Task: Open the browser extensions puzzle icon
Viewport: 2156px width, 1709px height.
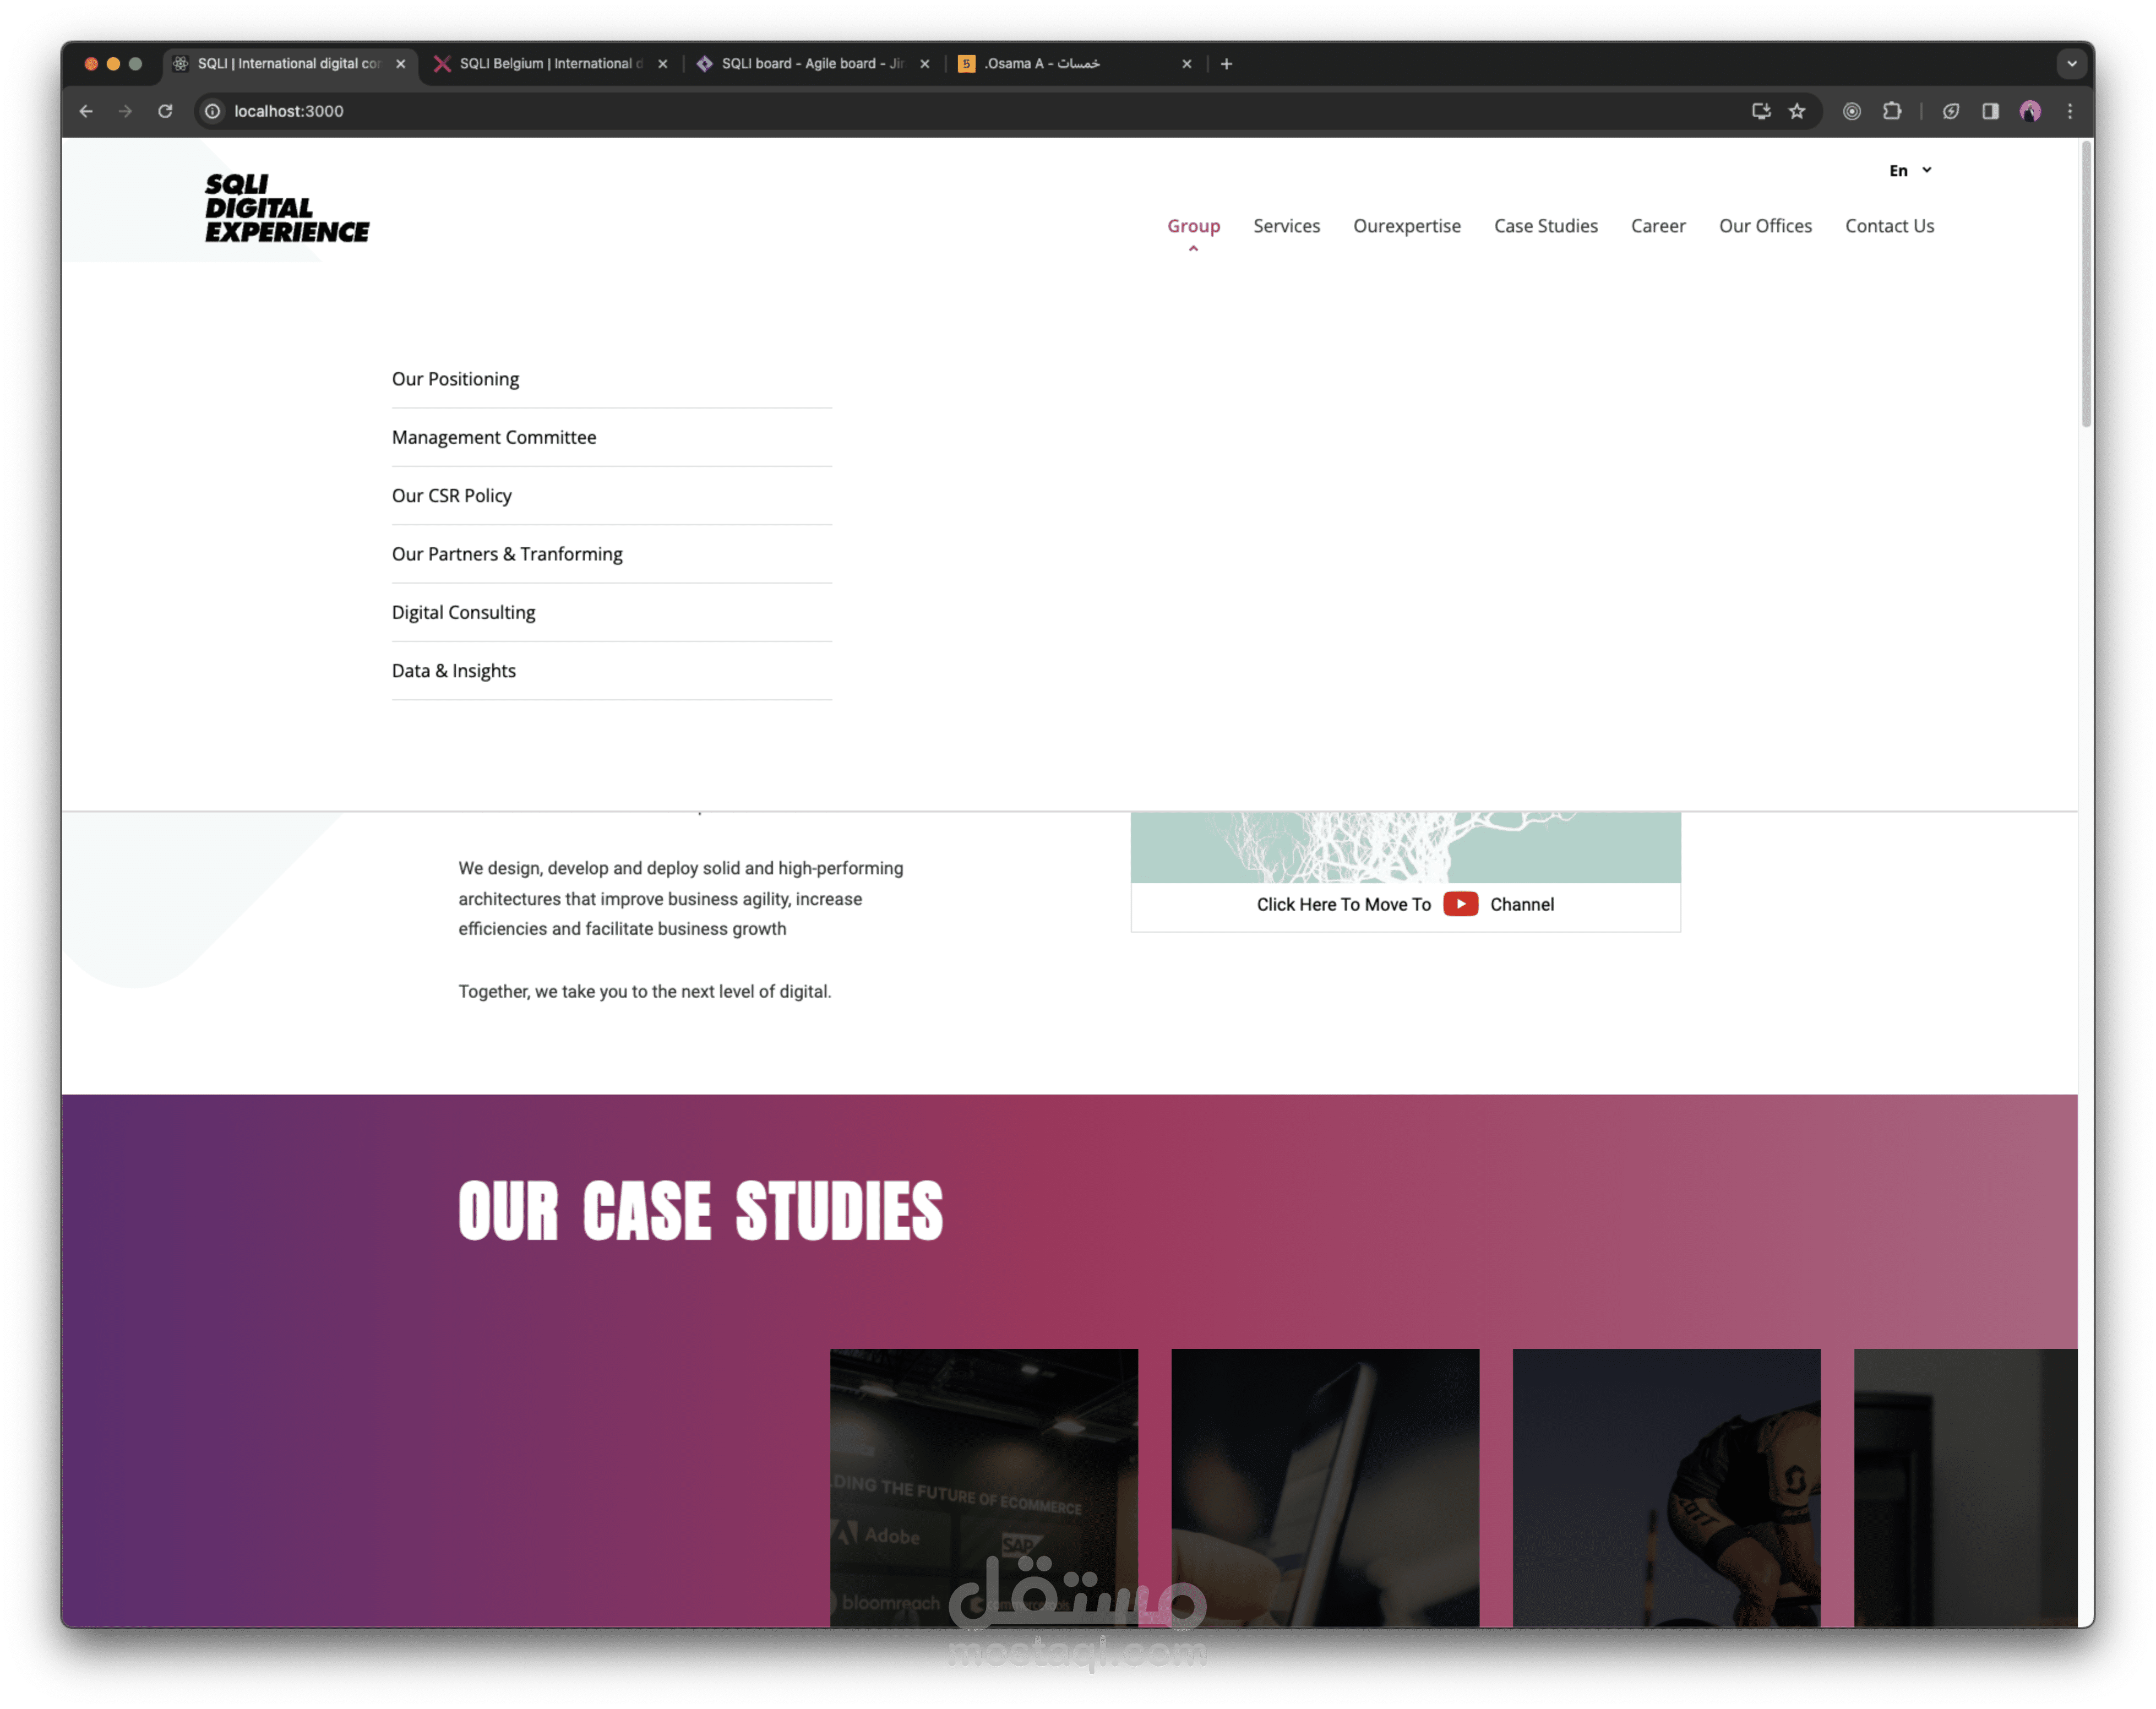Action: [1891, 111]
